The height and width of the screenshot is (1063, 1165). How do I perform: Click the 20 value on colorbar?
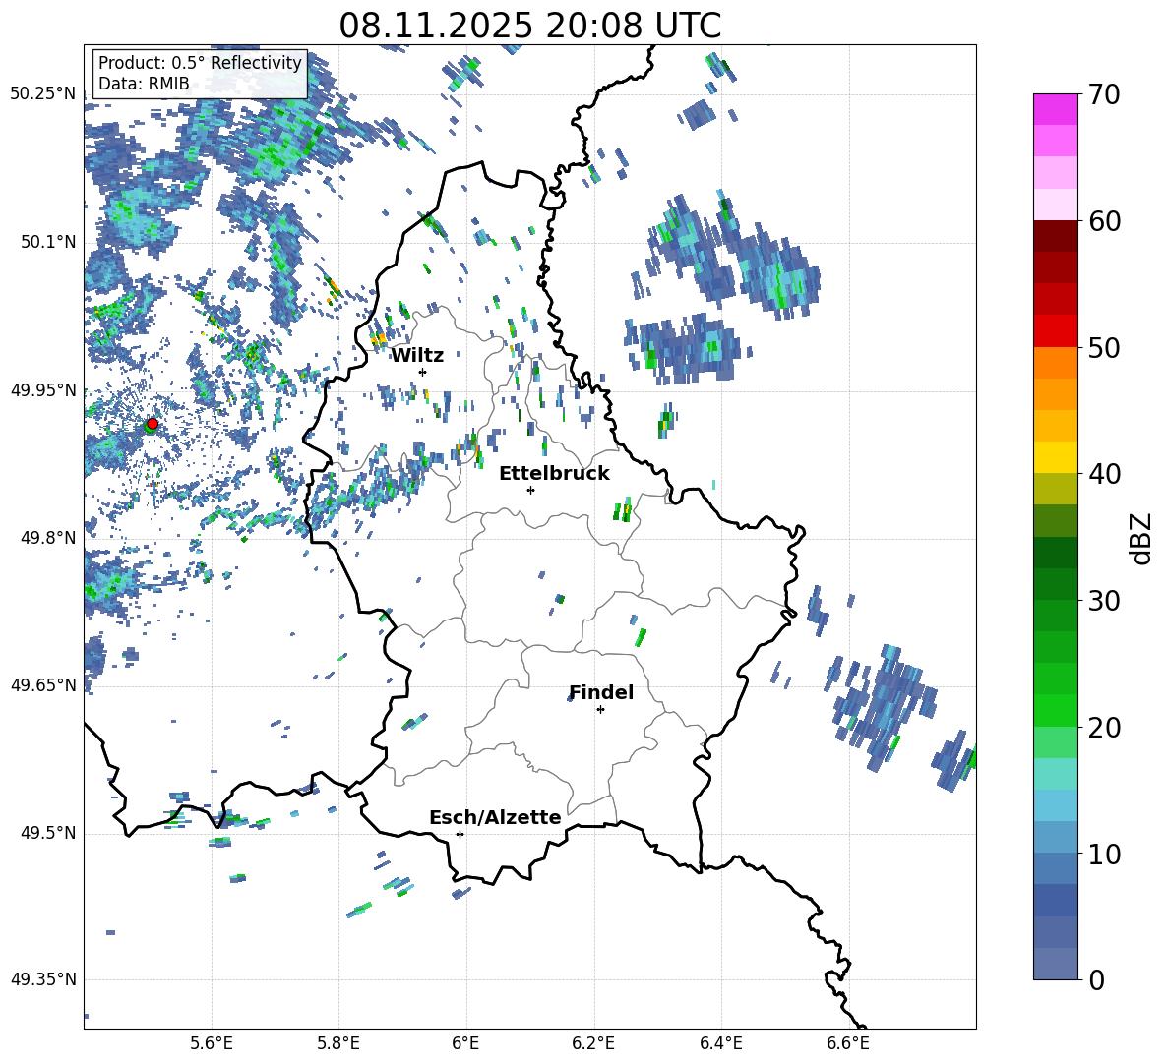(1104, 727)
